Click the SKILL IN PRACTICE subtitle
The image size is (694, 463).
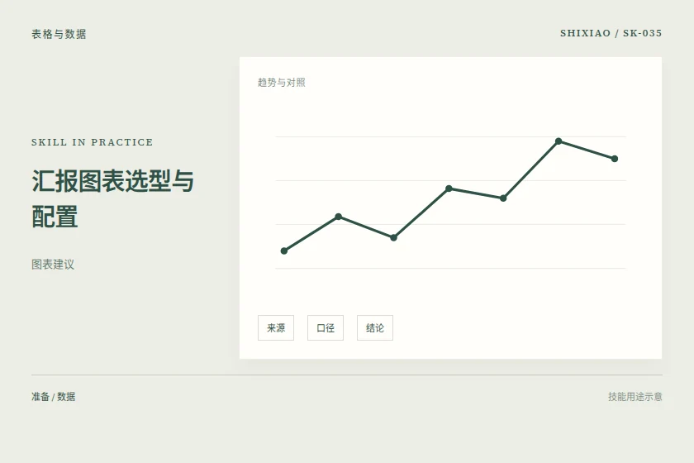92,142
